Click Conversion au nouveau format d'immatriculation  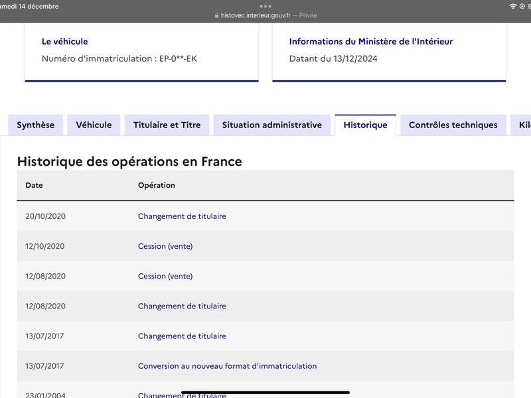coord(227,366)
